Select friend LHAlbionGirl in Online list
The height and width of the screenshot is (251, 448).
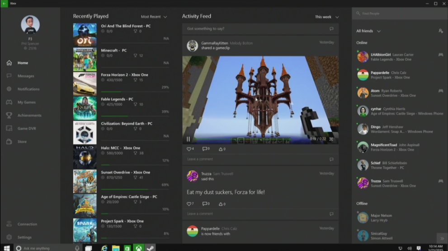pyautogui.click(x=400, y=57)
